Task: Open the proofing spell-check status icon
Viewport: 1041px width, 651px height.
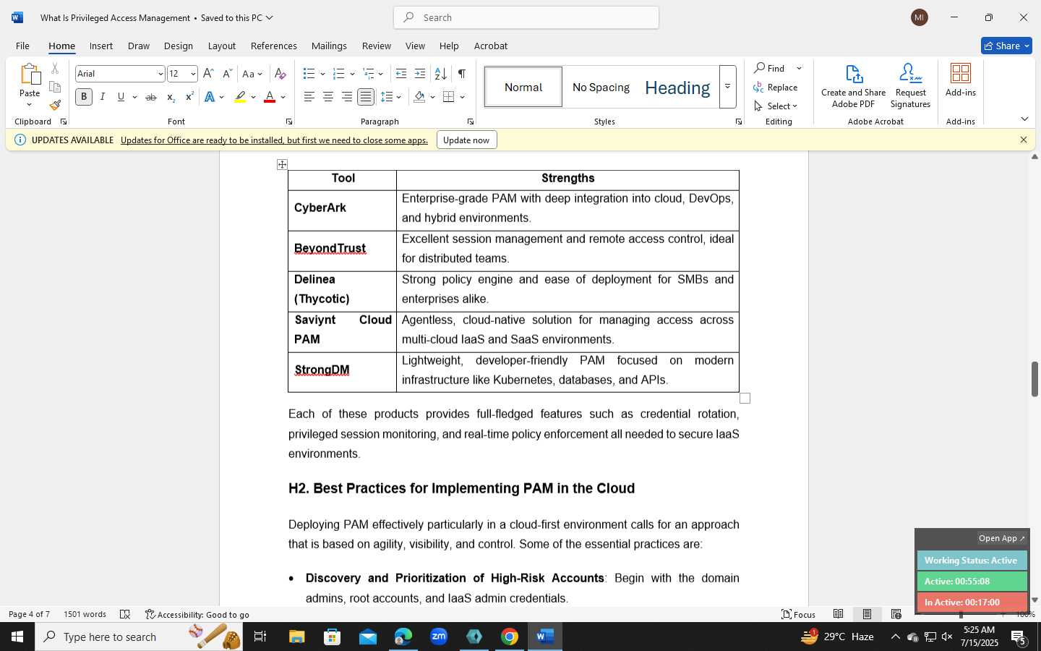Action: [125, 614]
